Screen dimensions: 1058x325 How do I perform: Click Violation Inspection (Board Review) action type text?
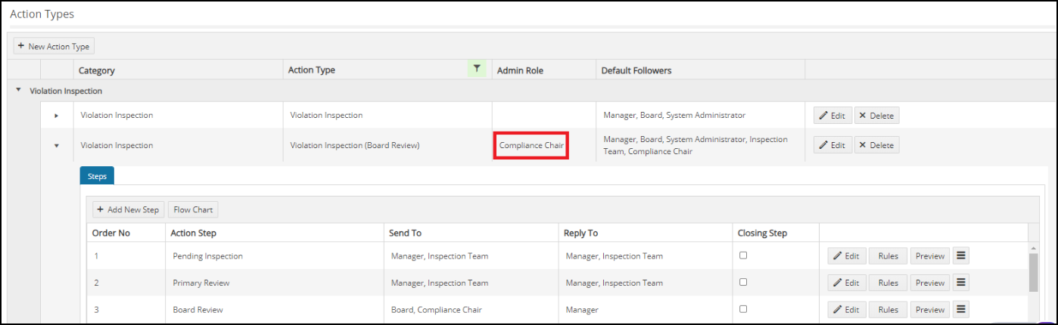(x=355, y=145)
